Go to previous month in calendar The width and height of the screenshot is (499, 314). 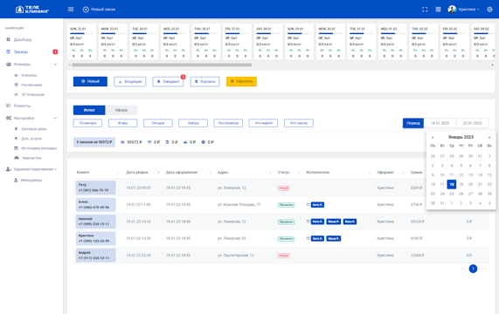pyautogui.click(x=433, y=138)
